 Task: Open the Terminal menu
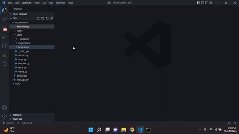point(60,3)
